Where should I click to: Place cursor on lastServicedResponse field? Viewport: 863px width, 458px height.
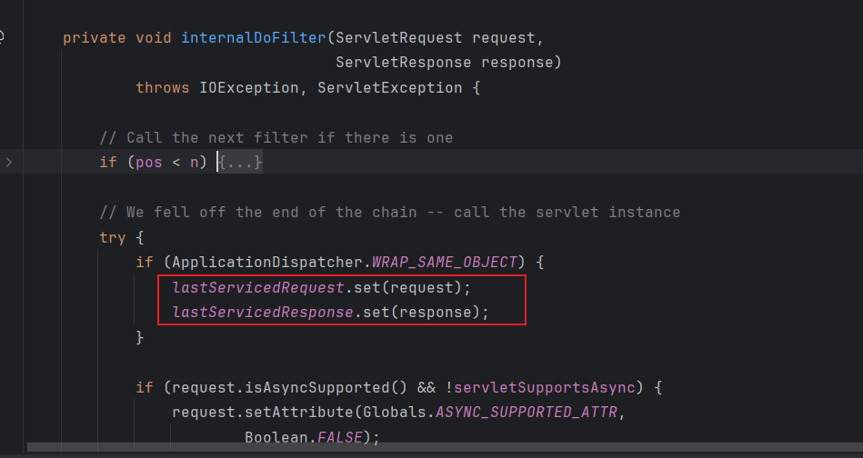pyautogui.click(x=262, y=313)
